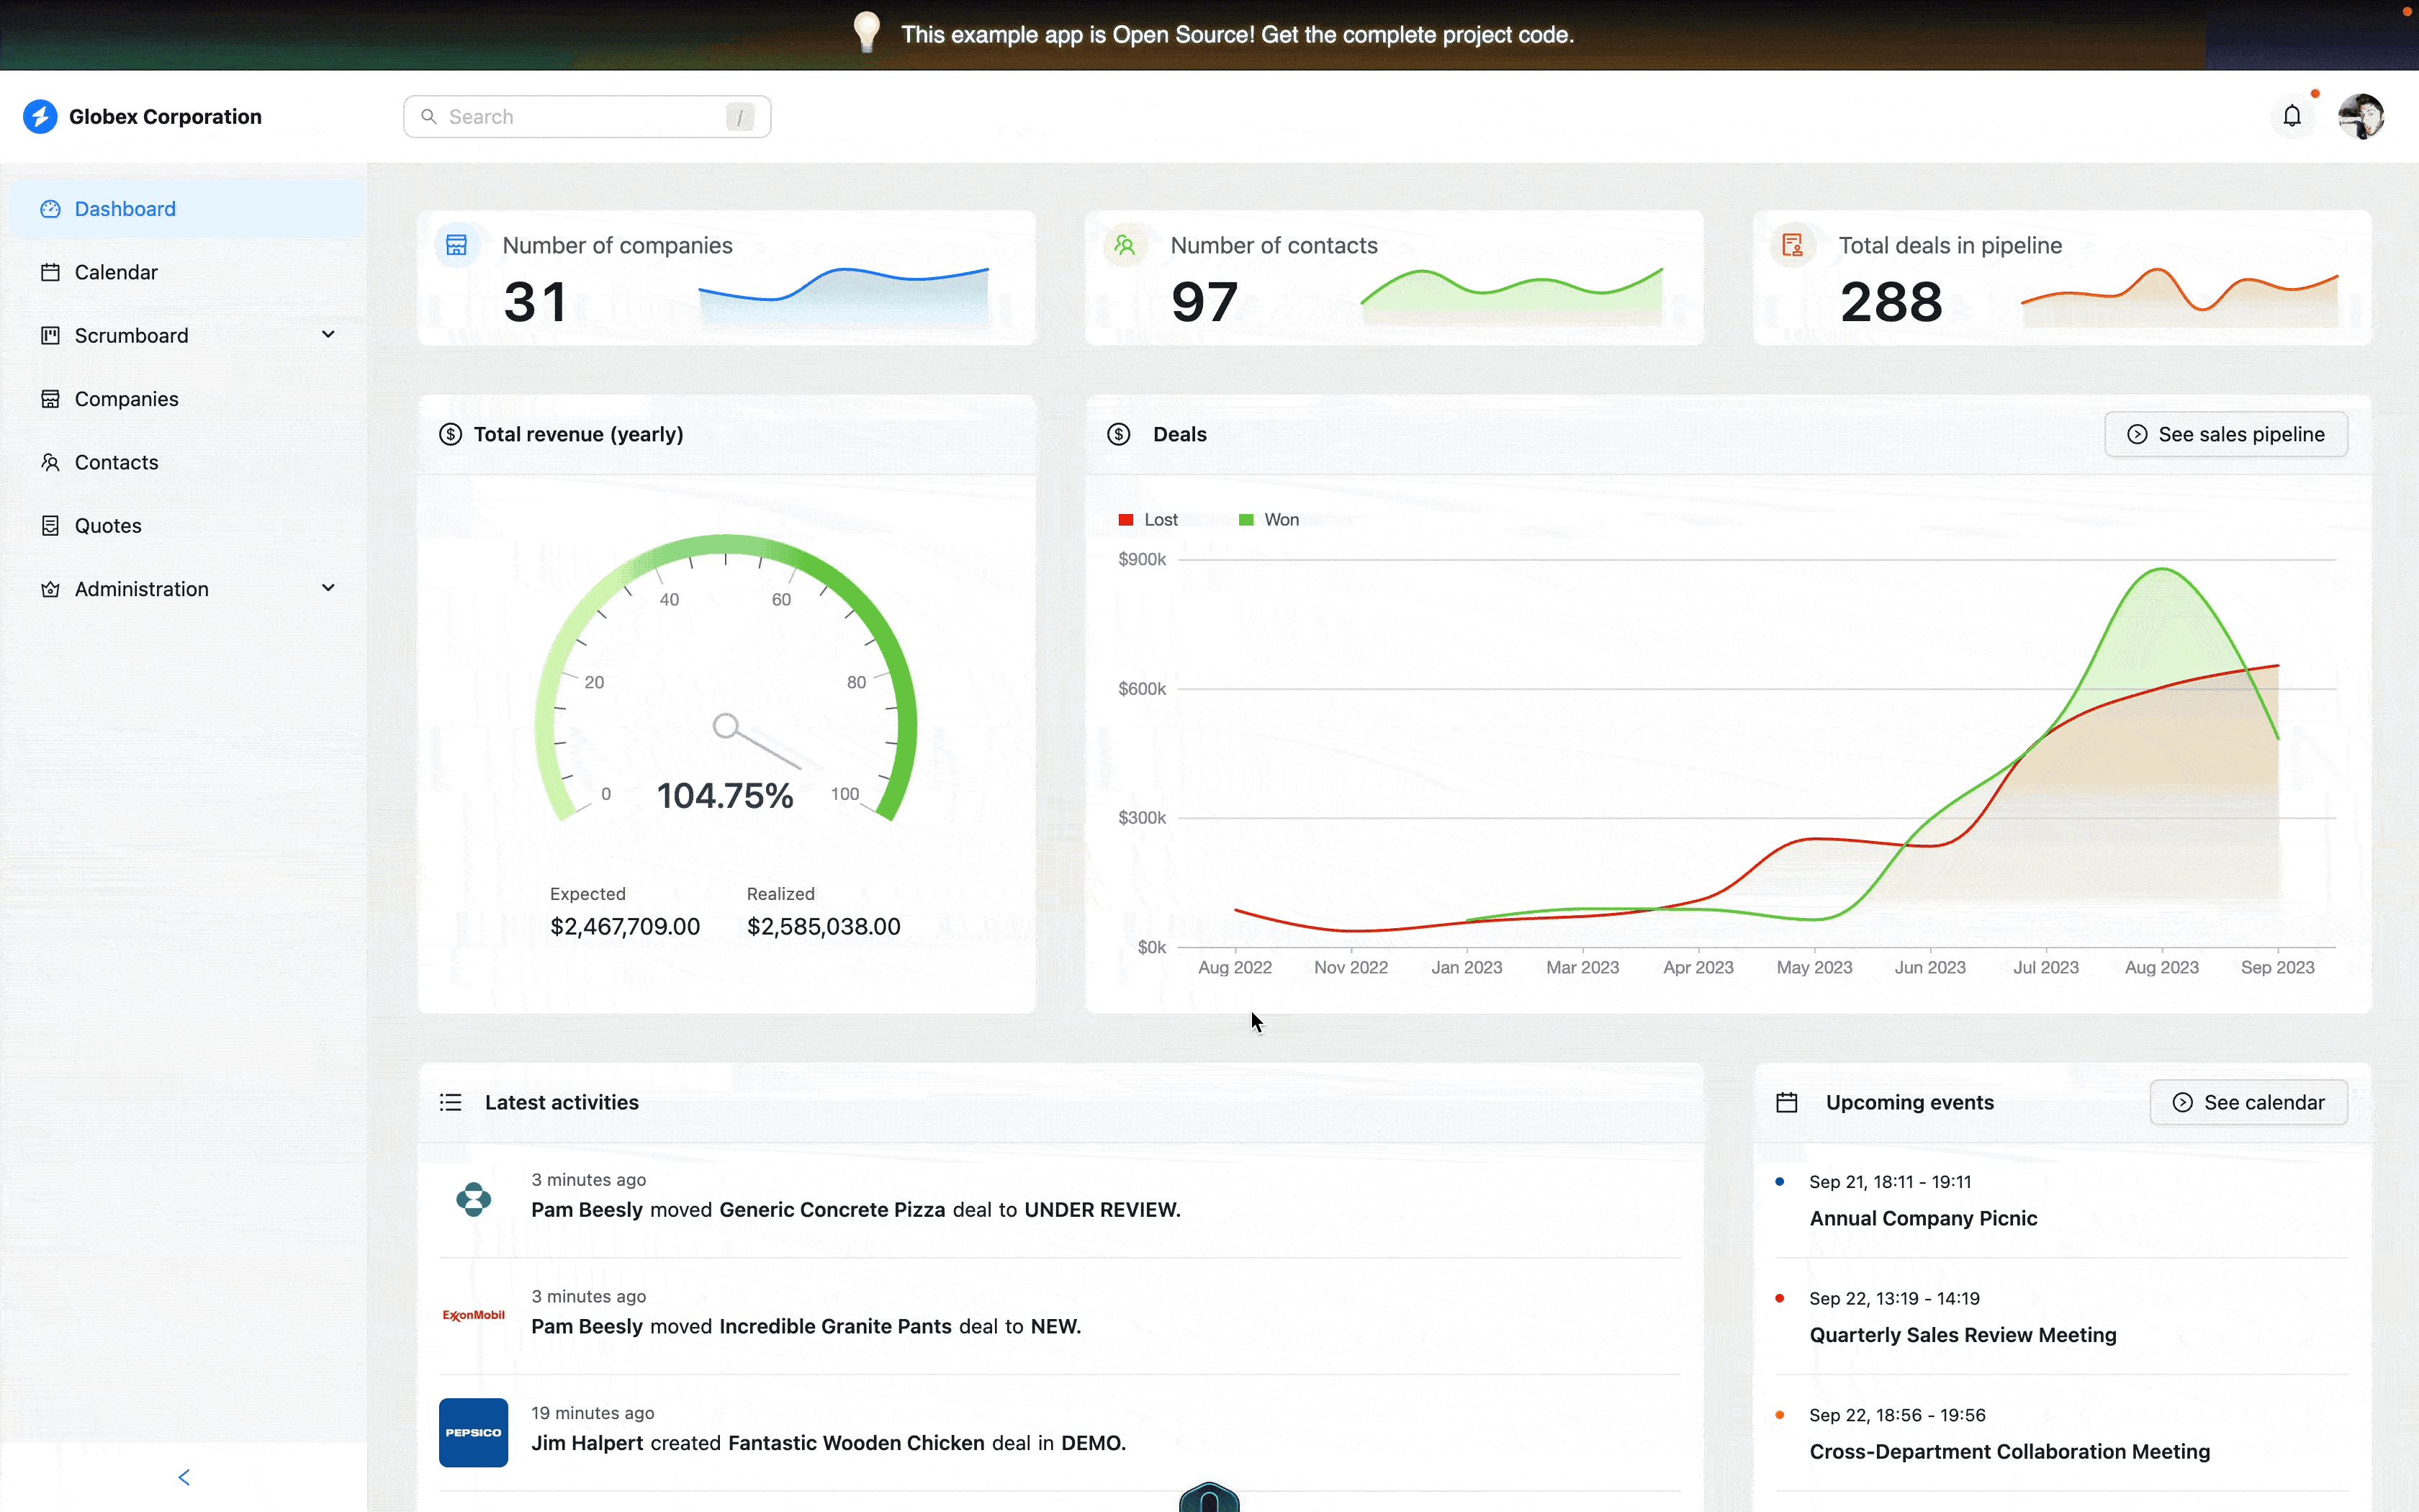Click the contacts card people icon
Image resolution: width=2419 pixels, height=1512 pixels.
pos(1125,245)
